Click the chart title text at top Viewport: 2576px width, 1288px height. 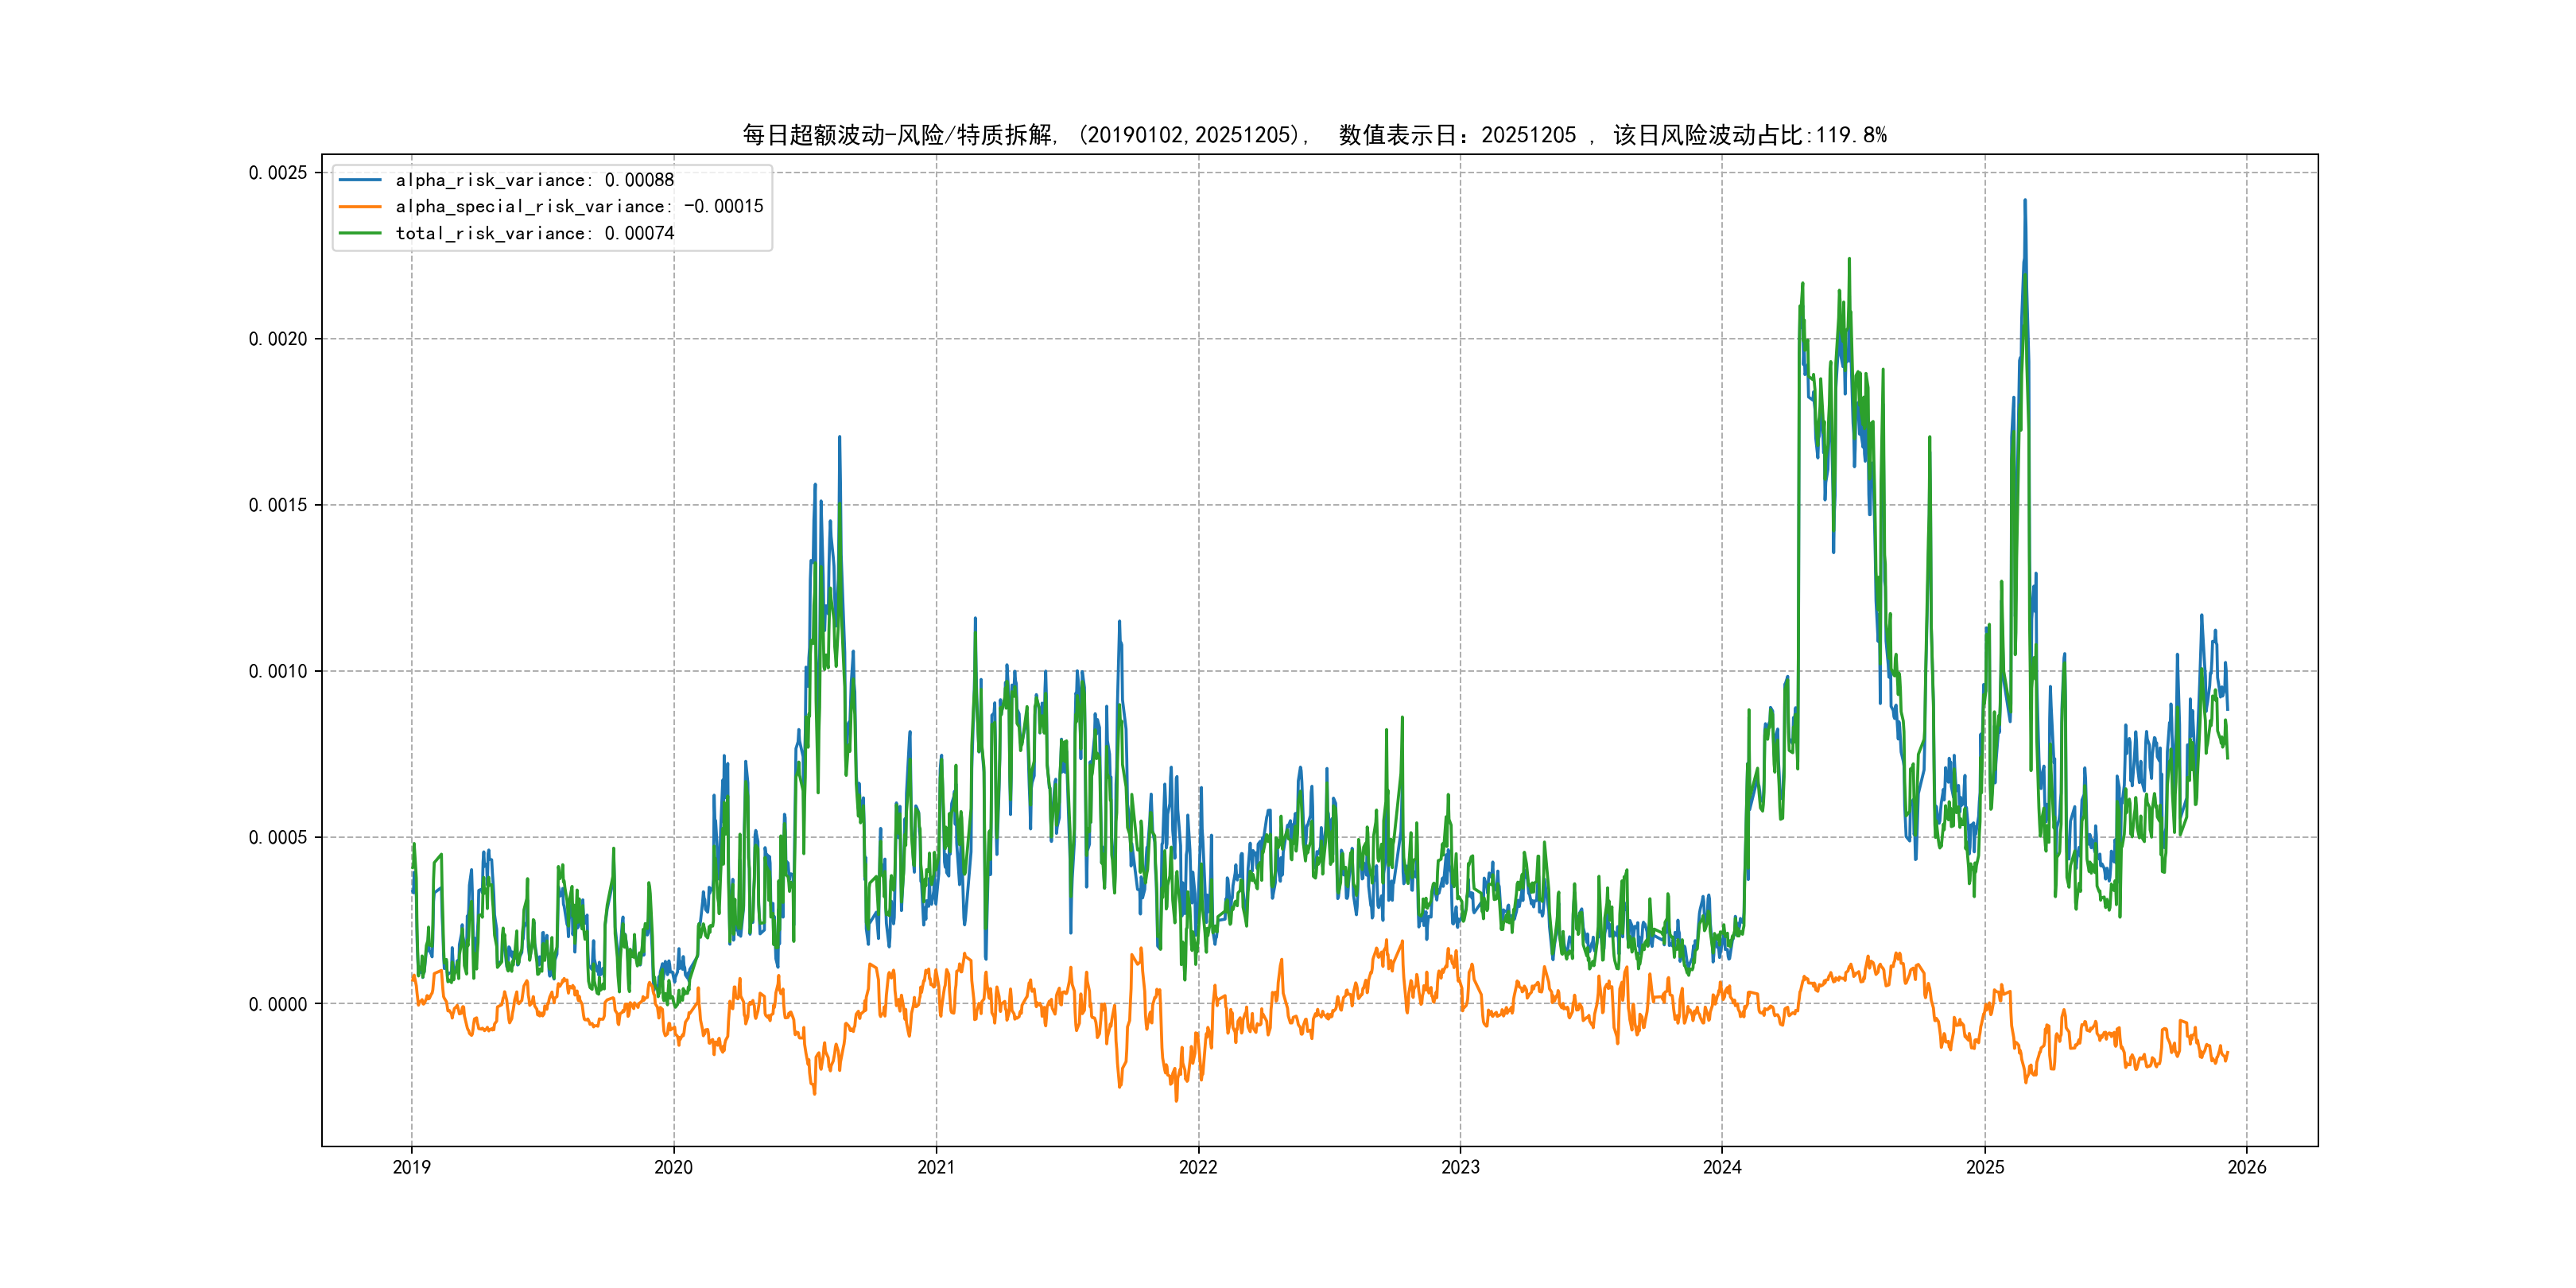(x=1314, y=135)
